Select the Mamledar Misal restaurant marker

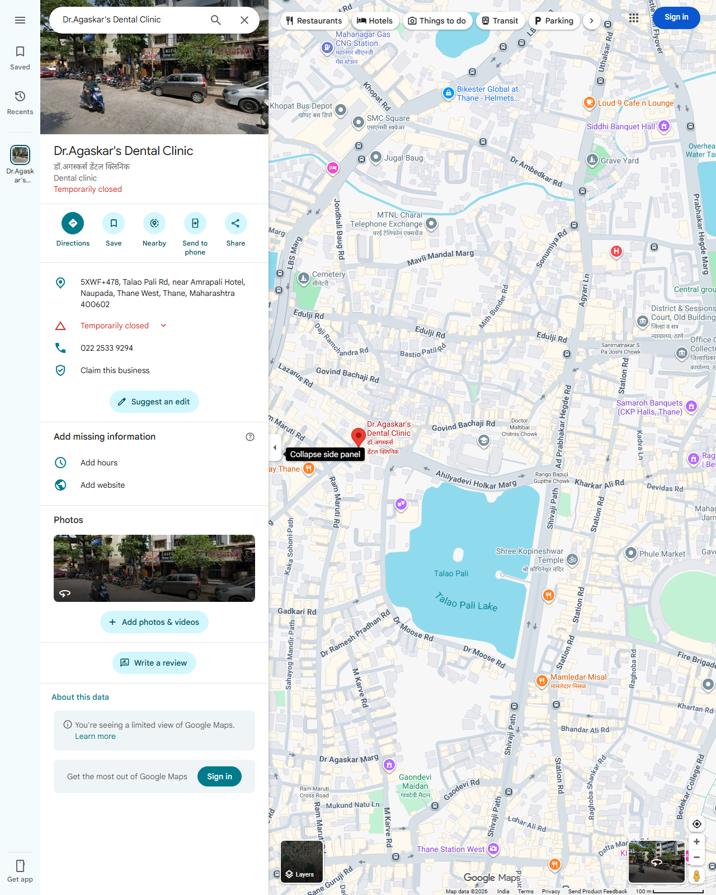541,681
